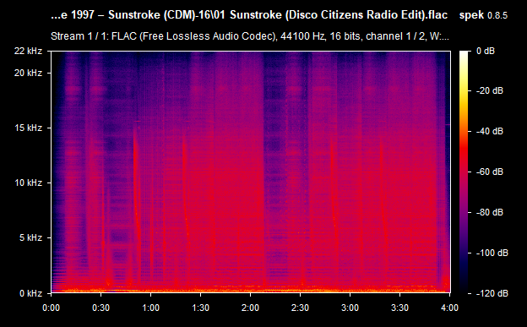Click the -120 dB scale label
This screenshot has height=327, width=527.
tap(492, 293)
